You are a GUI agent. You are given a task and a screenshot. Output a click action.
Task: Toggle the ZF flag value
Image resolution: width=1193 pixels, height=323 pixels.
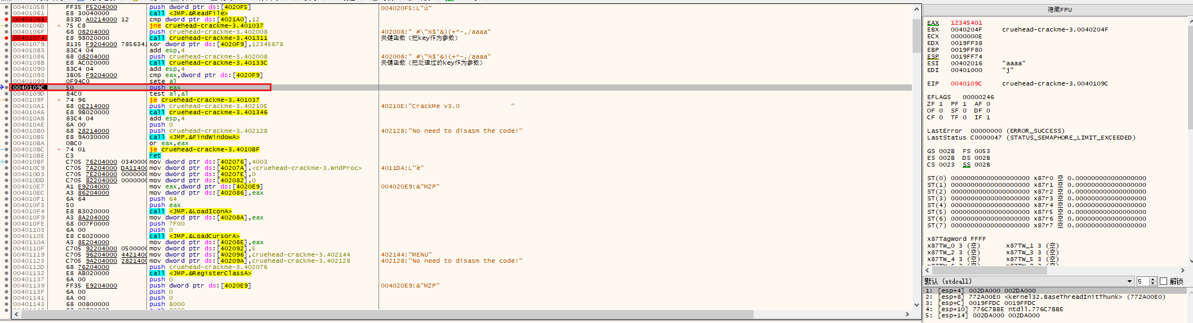[941, 104]
